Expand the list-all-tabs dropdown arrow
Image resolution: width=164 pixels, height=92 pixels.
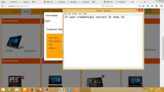[x=148, y=2]
